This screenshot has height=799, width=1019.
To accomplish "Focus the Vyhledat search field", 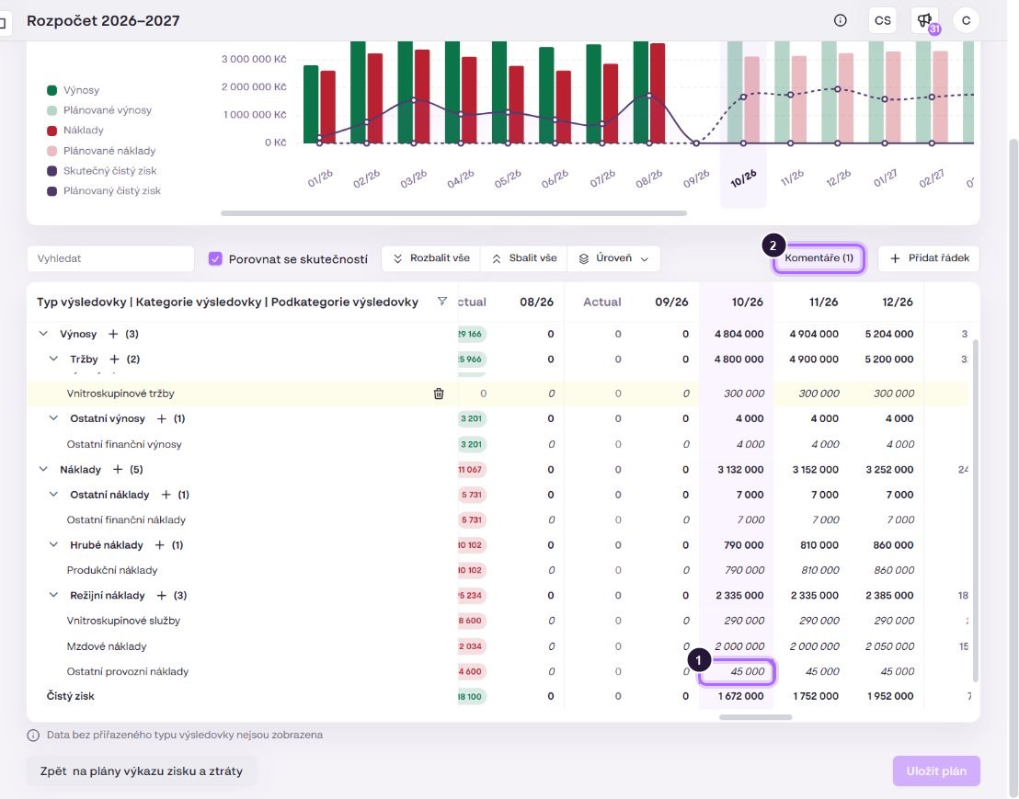I will point(110,258).
